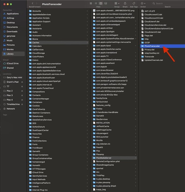Go back with the Back arrow

pos(32,3)
